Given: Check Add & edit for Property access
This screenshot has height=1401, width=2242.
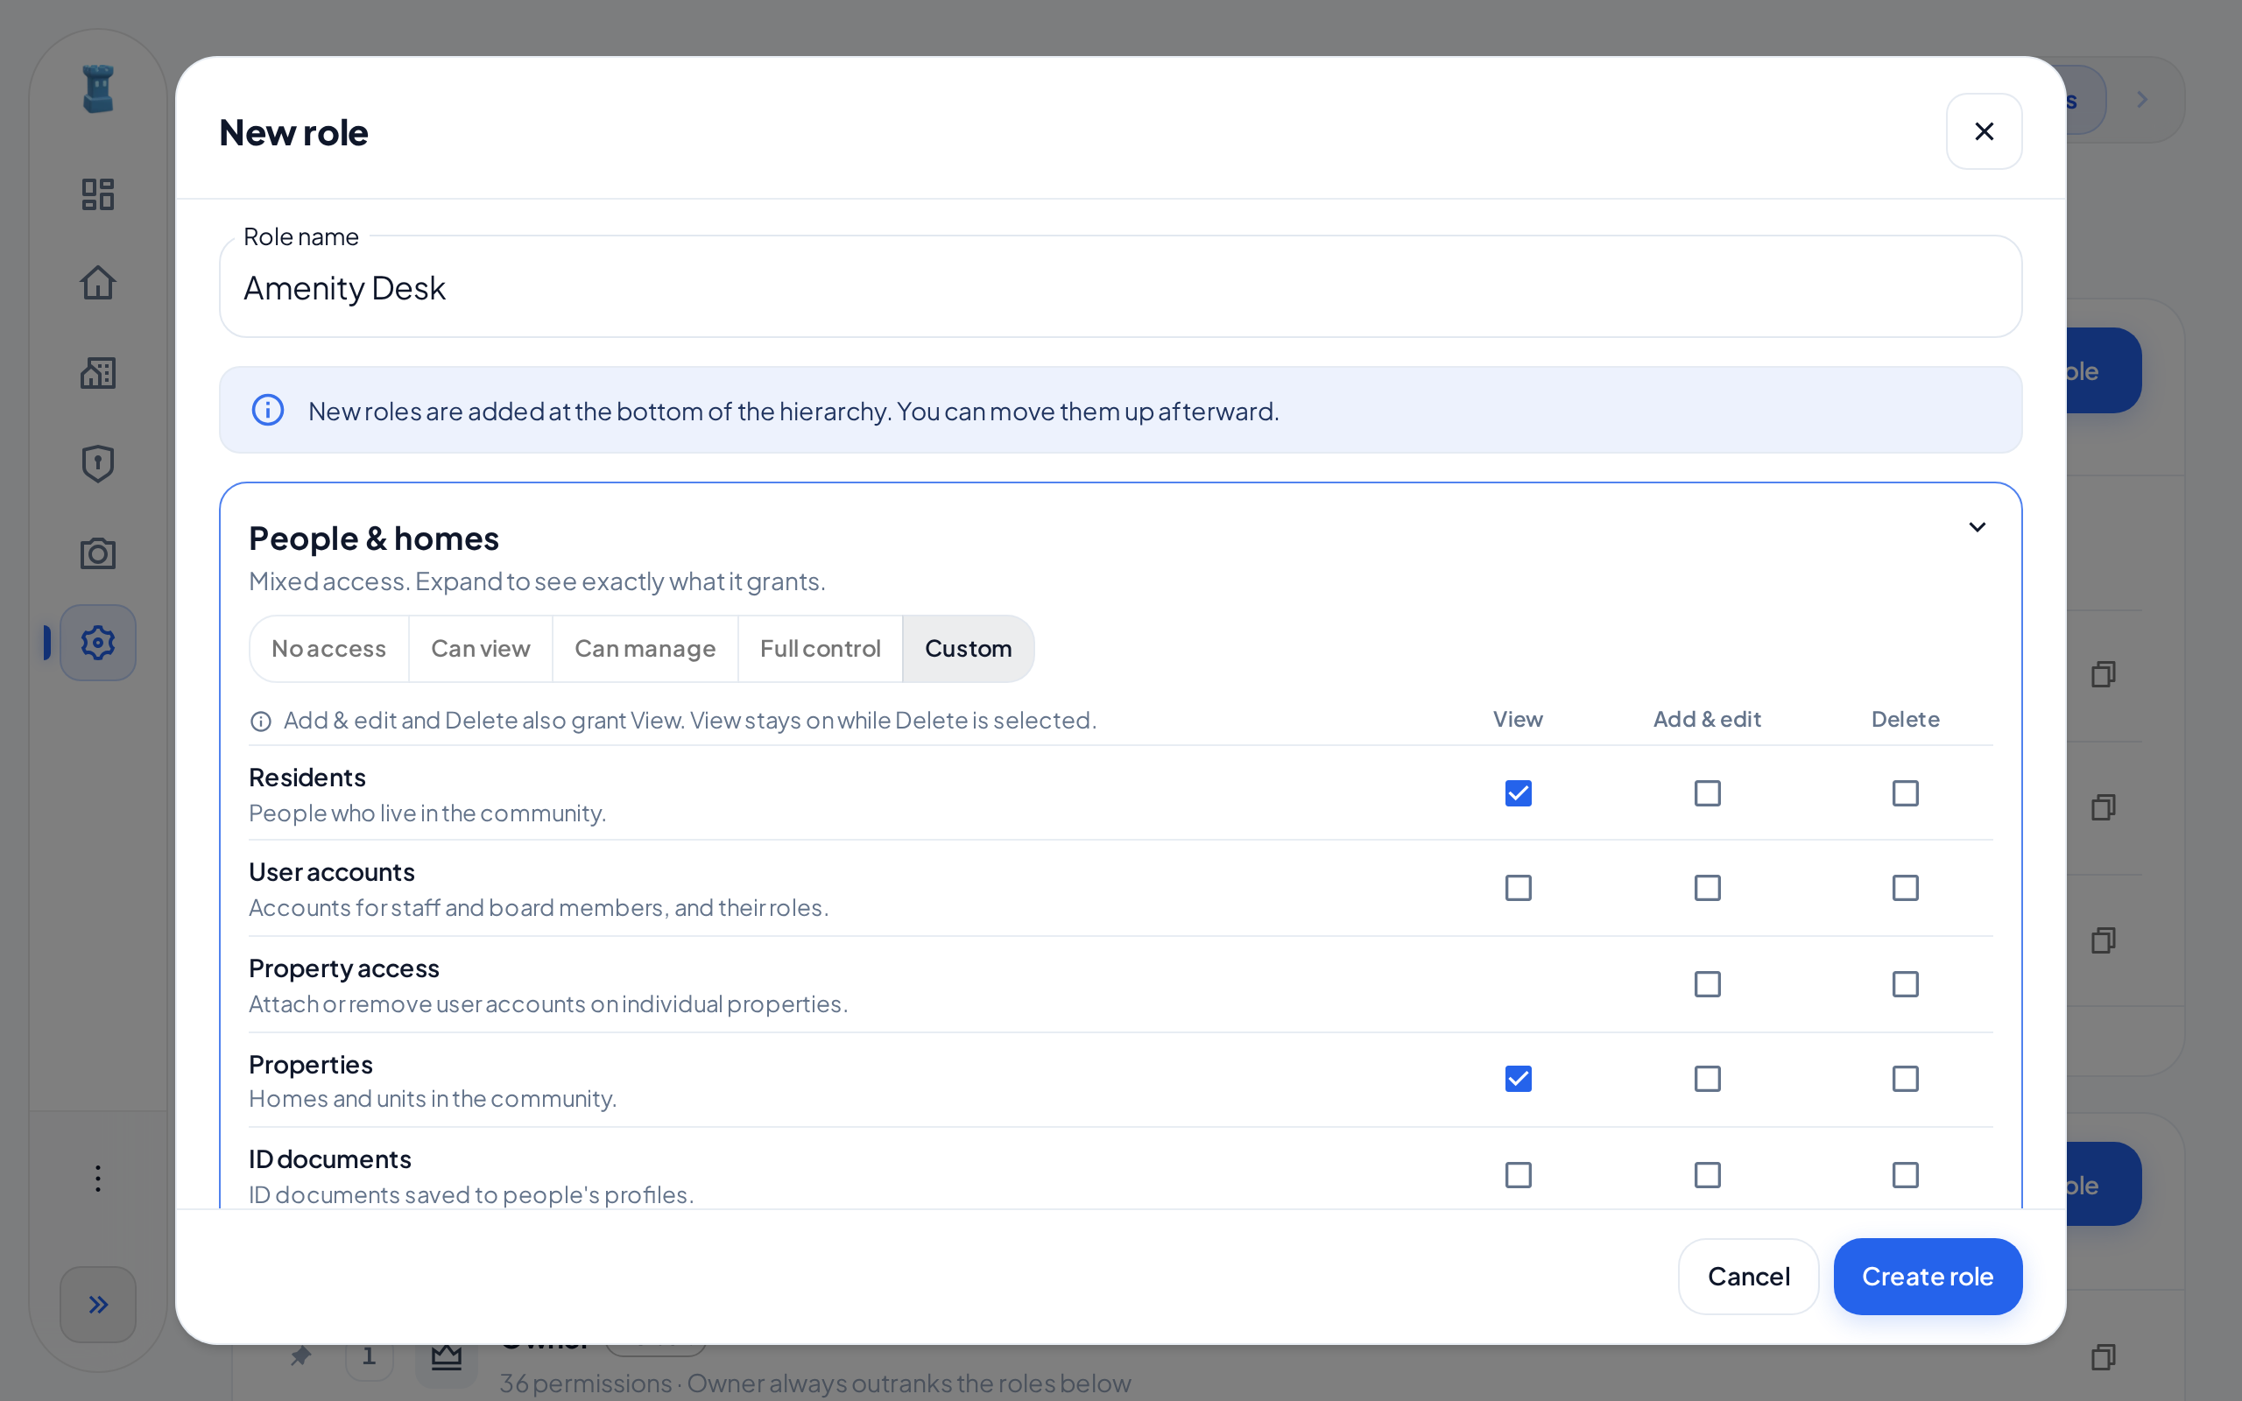Looking at the screenshot, I should click(x=1707, y=984).
